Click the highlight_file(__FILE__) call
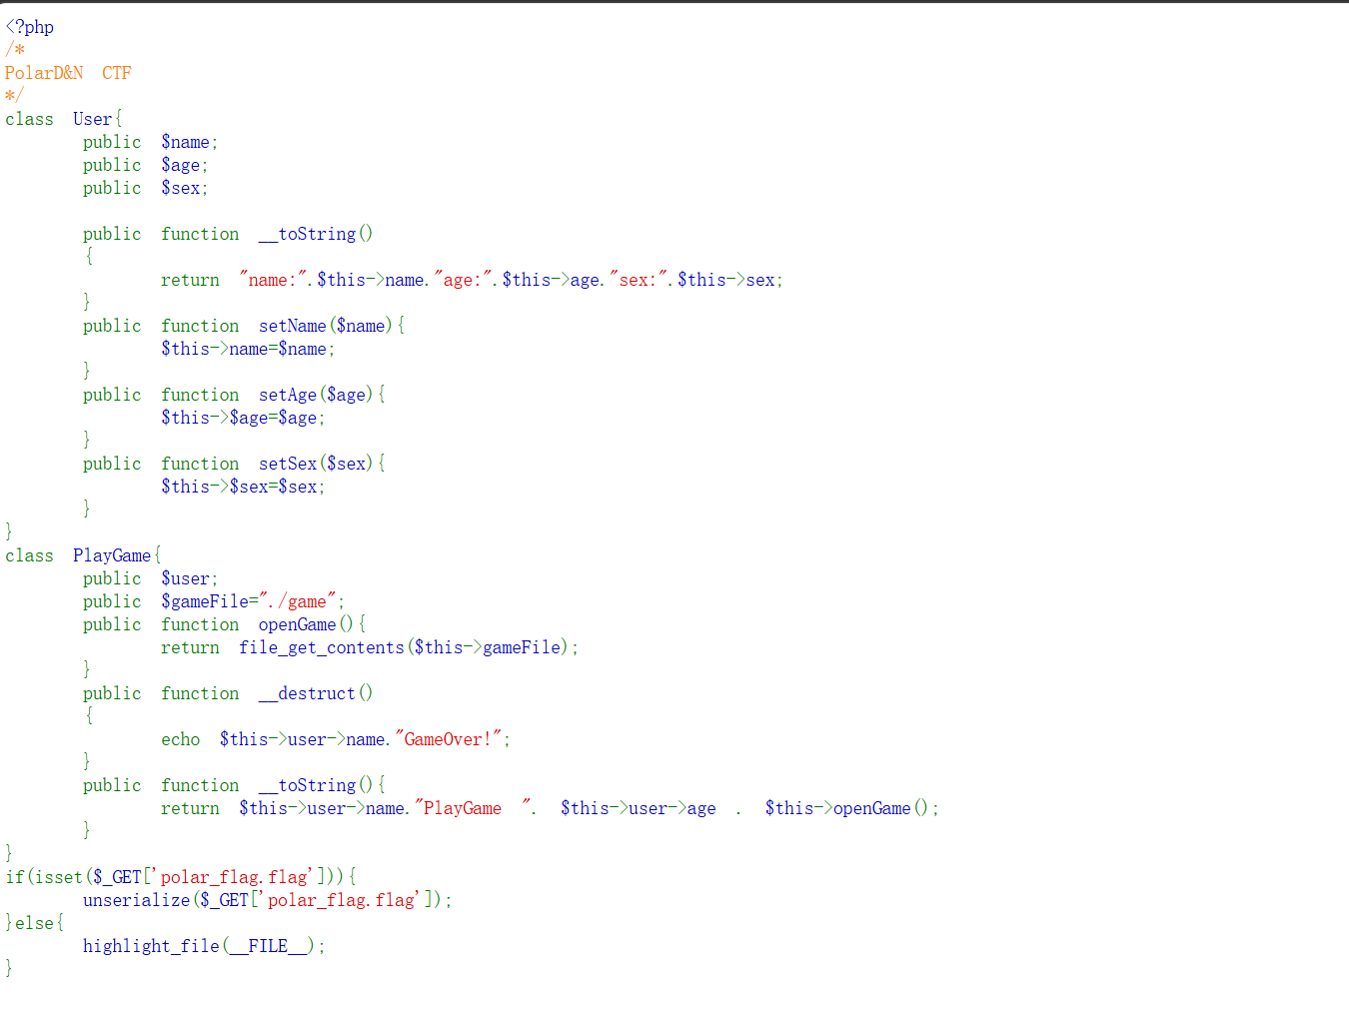The image size is (1349, 1025). (x=204, y=946)
